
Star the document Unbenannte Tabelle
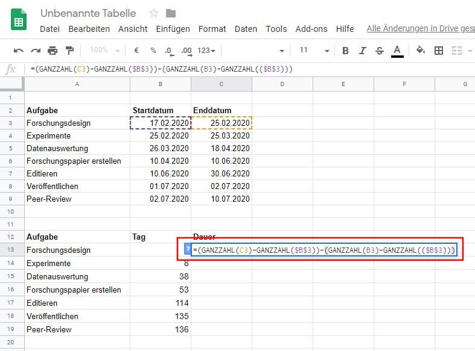154,13
